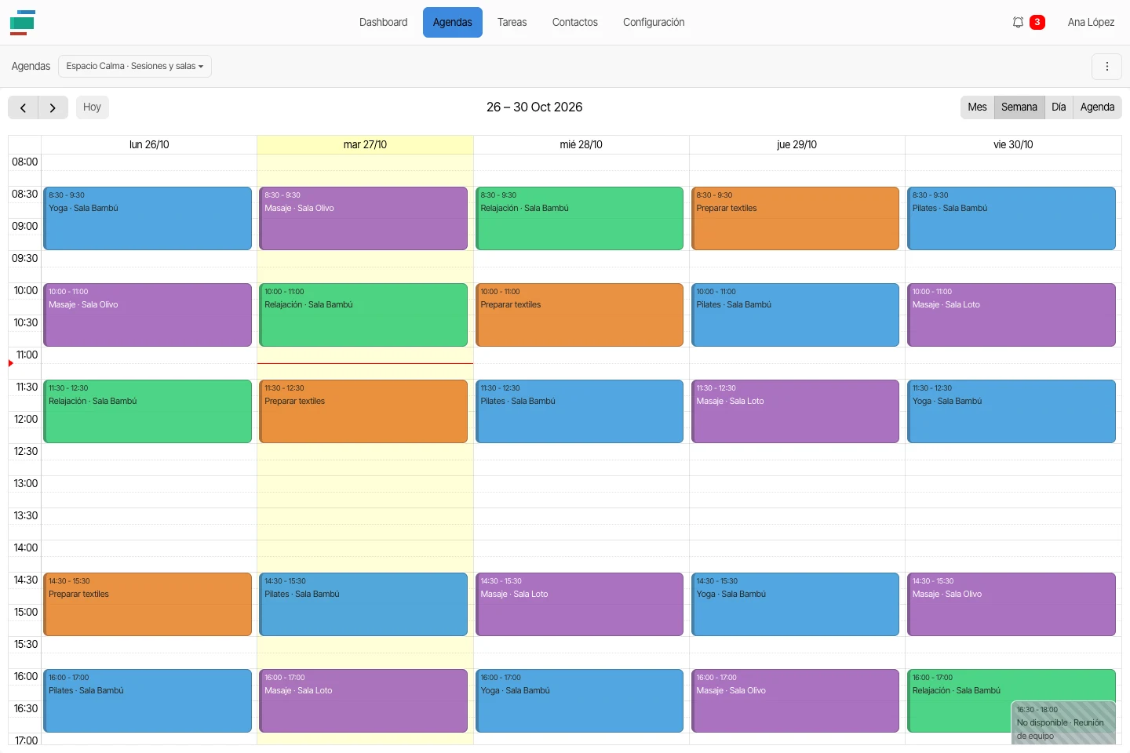Viewport: 1130px width, 753px height.
Task: Go to the next week
Action: coord(53,107)
